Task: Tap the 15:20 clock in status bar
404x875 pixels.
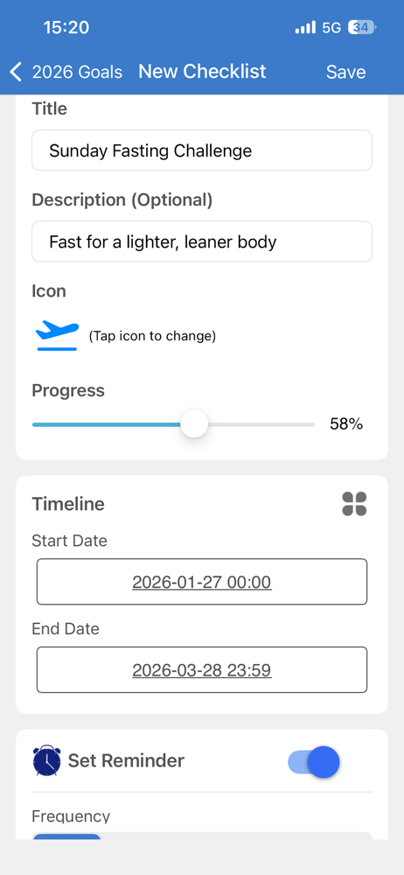Action: pos(66,27)
